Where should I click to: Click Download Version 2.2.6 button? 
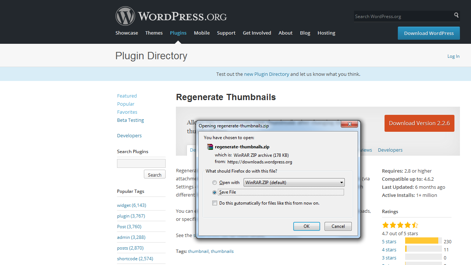point(419,123)
